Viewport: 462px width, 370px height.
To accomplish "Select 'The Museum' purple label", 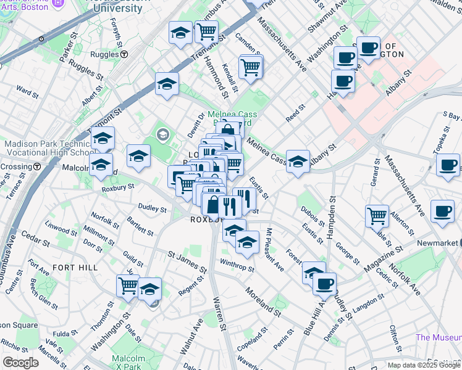I will coord(439,337).
